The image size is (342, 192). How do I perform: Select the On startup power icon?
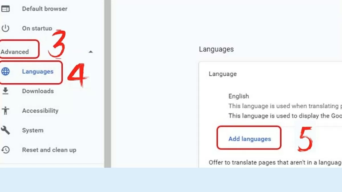5,28
